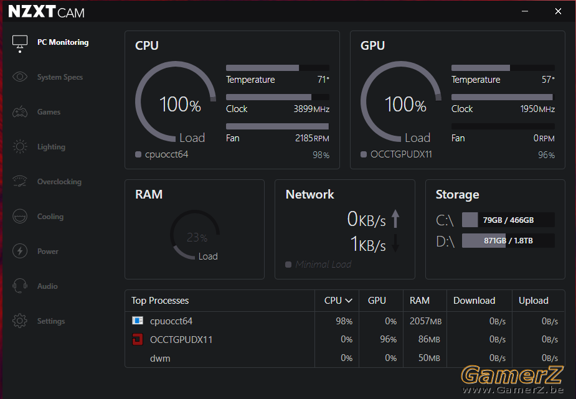Click the 1950MHz GPU clock value

click(x=537, y=109)
